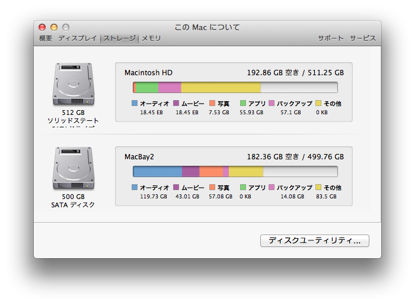Select the ストレージ tab
The width and height of the screenshot is (415, 305).
(x=119, y=38)
